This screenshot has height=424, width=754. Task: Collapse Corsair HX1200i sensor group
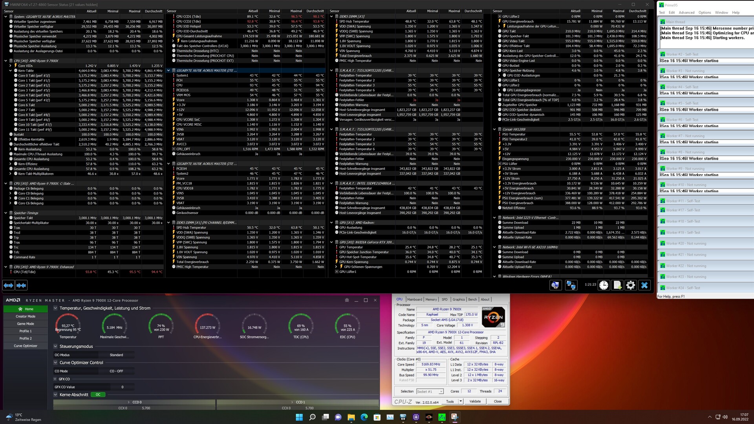point(494,129)
